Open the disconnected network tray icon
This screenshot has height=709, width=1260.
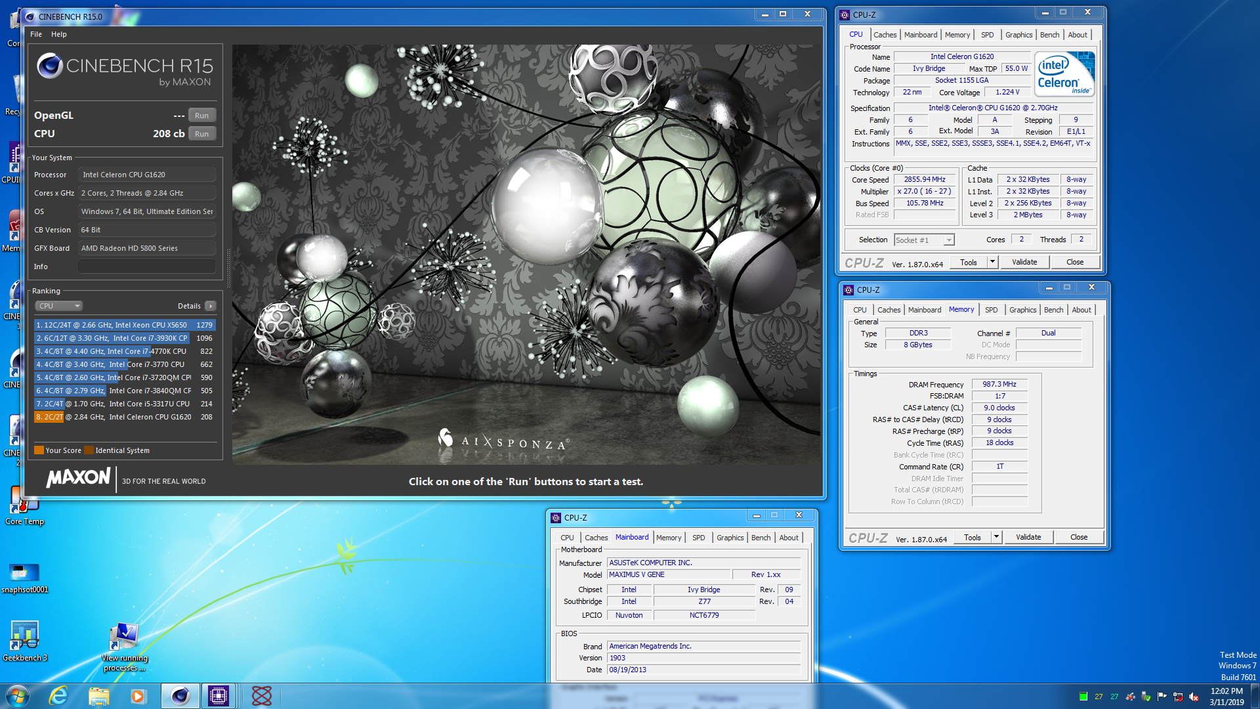[1178, 697]
